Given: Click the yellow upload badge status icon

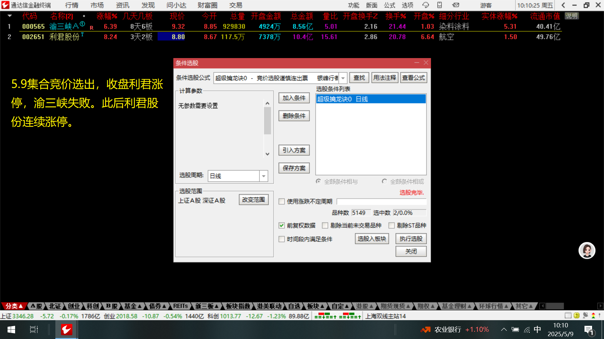Looking at the screenshot, I should tap(577, 315).
